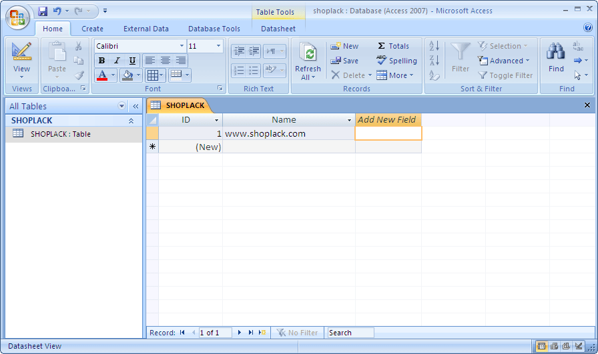
Task: Click the View design icon
Action: pos(21,51)
